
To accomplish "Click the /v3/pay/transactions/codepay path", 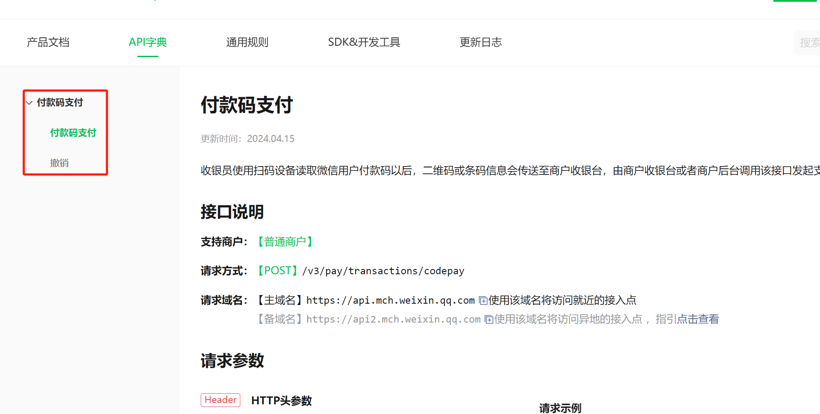I will tap(383, 271).
